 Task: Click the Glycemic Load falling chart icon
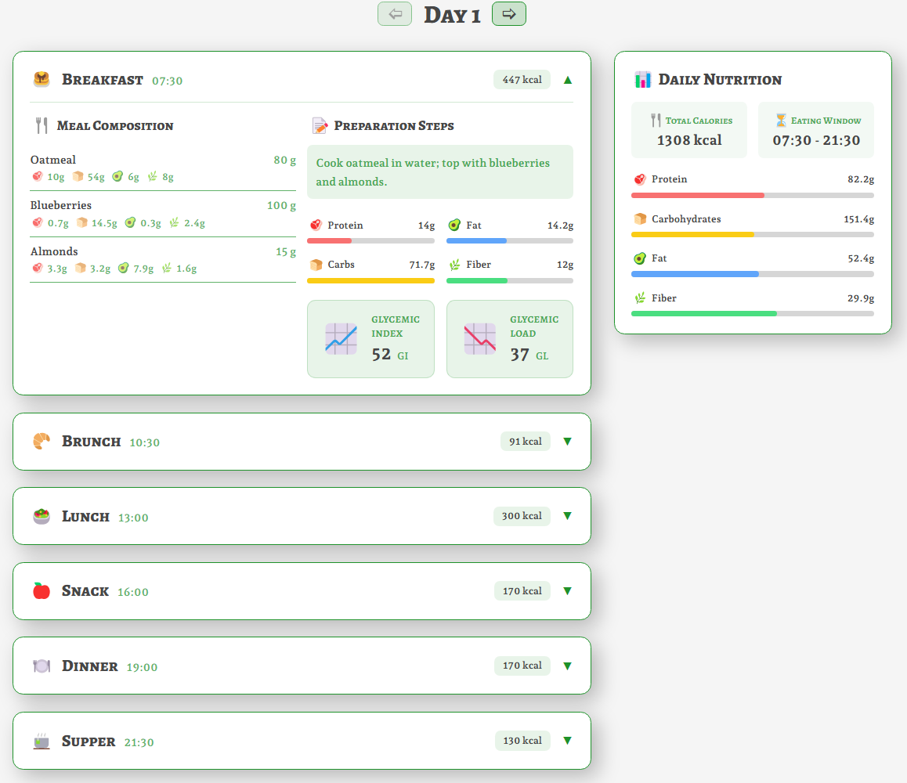pos(480,339)
